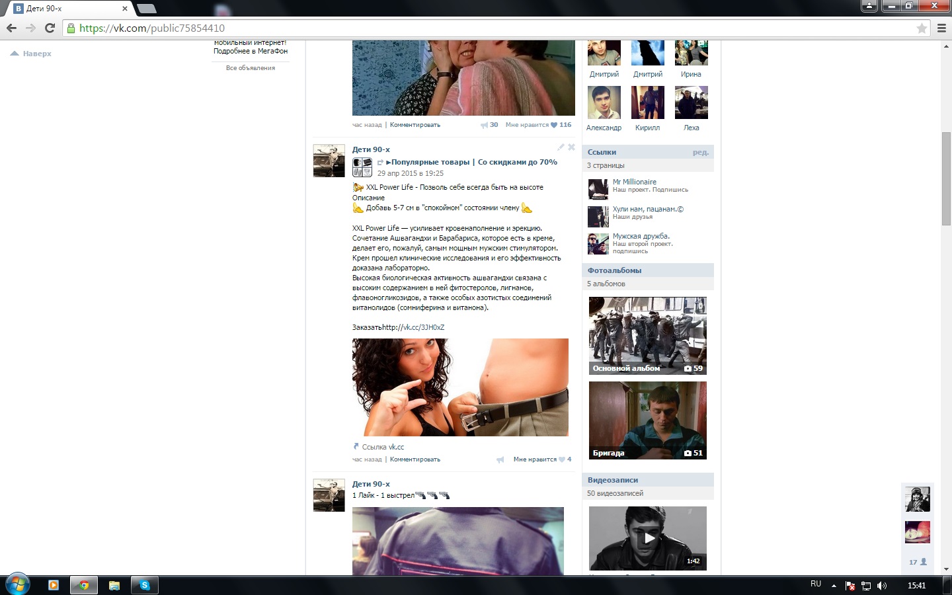Open the Бригада photo album
Image resolution: width=952 pixels, height=595 pixels.
648,420
